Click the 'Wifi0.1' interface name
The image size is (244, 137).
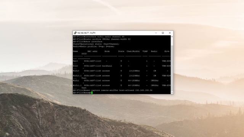tap(77, 76)
